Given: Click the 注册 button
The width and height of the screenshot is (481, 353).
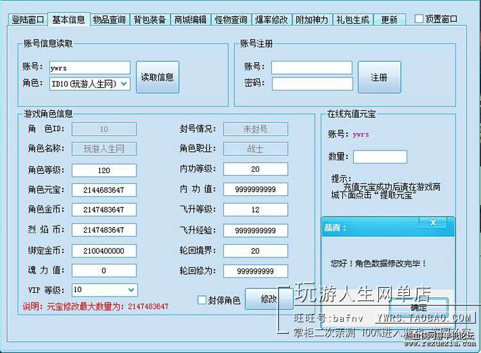Looking at the screenshot, I should [379, 78].
